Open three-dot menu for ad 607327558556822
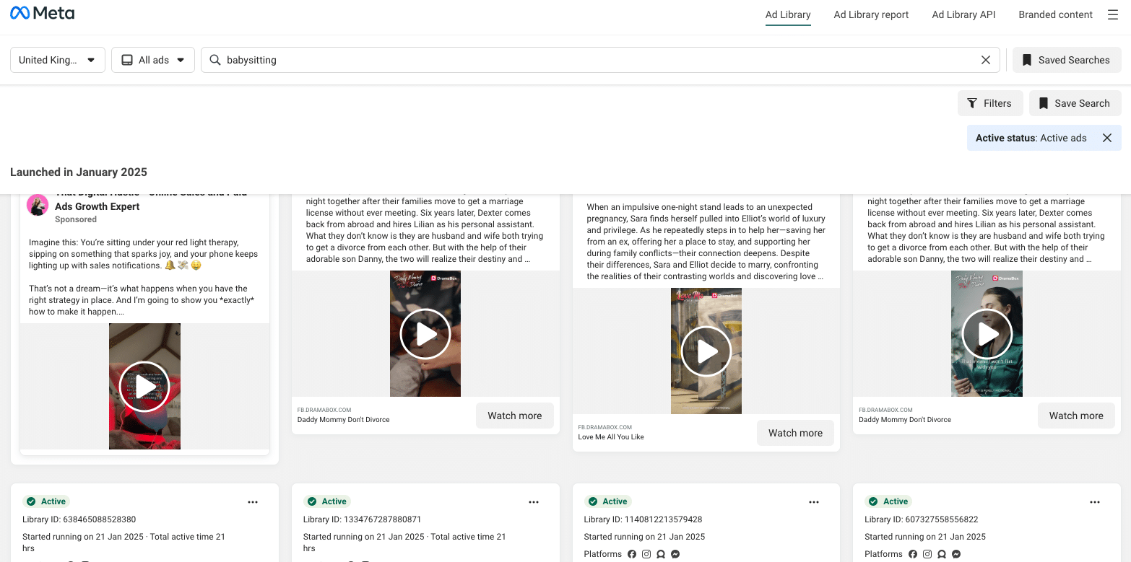The image size is (1131, 562). (x=1095, y=502)
